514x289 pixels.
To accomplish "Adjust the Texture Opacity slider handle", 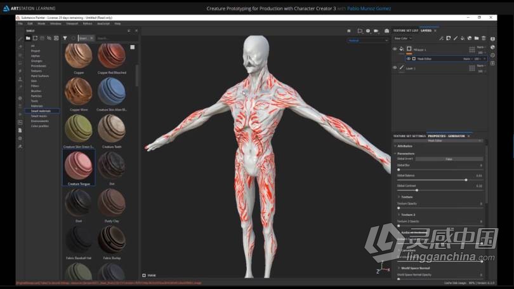I will pos(399,208).
